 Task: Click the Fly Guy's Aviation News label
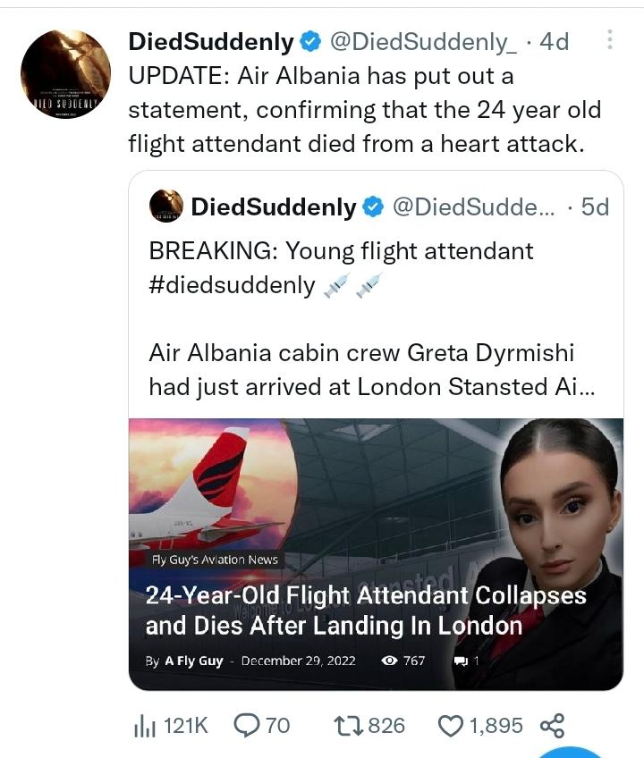(214, 560)
